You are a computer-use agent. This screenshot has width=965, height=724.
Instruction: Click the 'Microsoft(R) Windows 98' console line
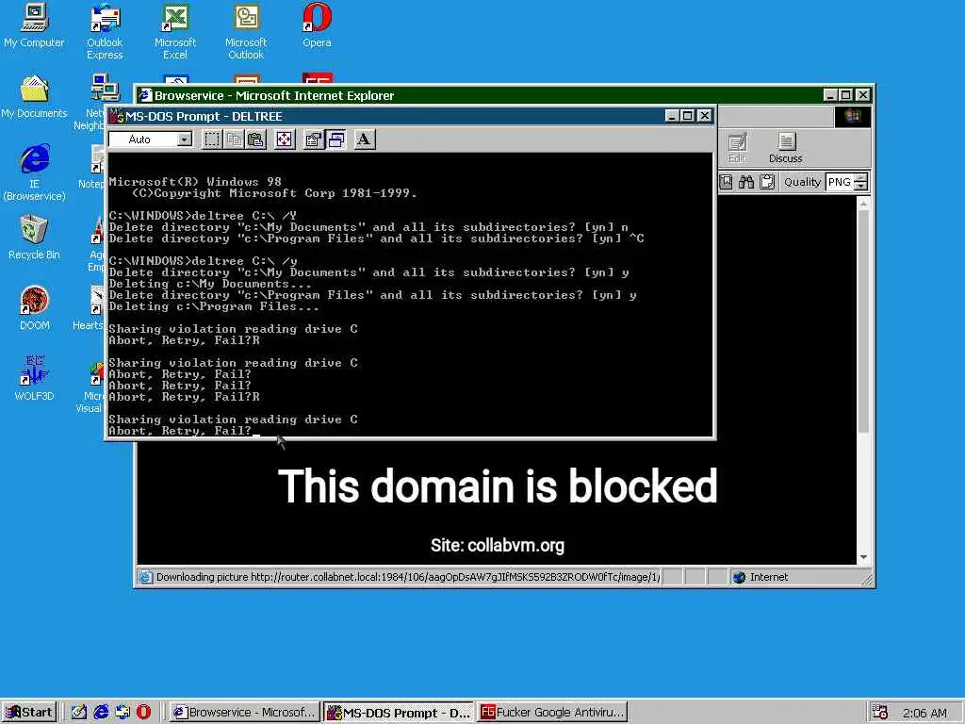[195, 182]
